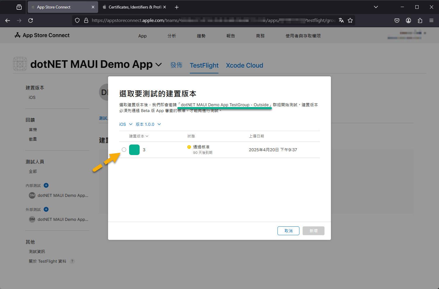This screenshot has width=439, height=289.
Task: Click the browser back arrow
Action: (8, 20)
